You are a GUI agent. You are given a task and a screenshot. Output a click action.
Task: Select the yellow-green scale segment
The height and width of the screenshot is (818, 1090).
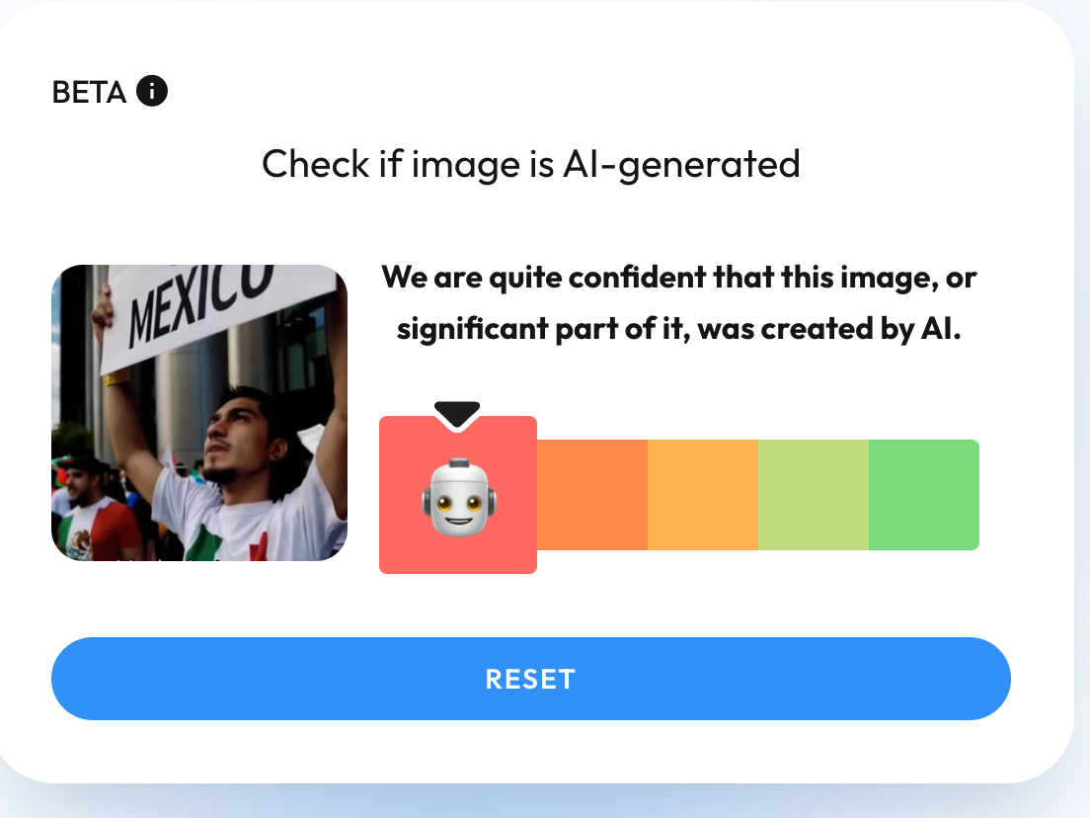click(x=814, y=495)
